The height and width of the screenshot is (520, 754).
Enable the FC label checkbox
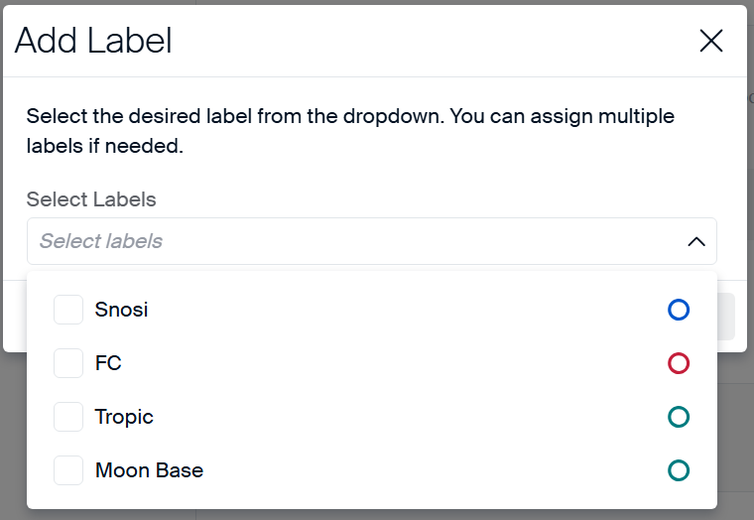pos(68,363)
